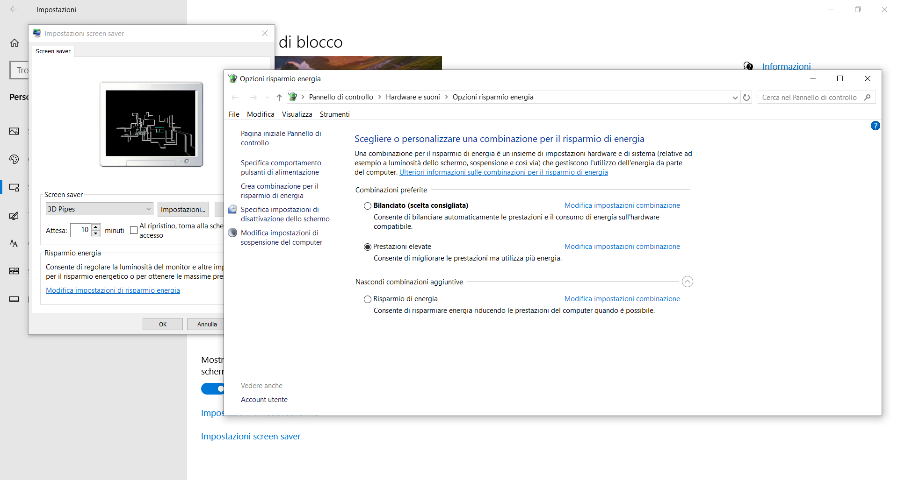Click 'Specifica comportamento pulsanti di alimentazione'
The width and height of the screenshot is (898, 480).
pos(281,168)
